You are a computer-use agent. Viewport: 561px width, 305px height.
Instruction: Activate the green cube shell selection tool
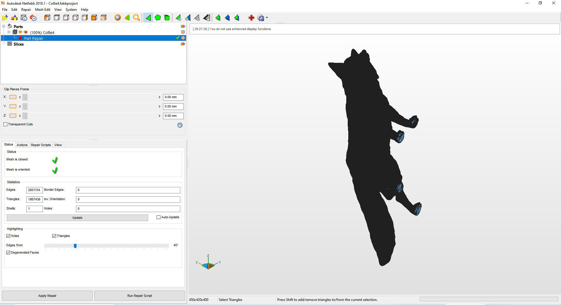[x=167, y=18]
